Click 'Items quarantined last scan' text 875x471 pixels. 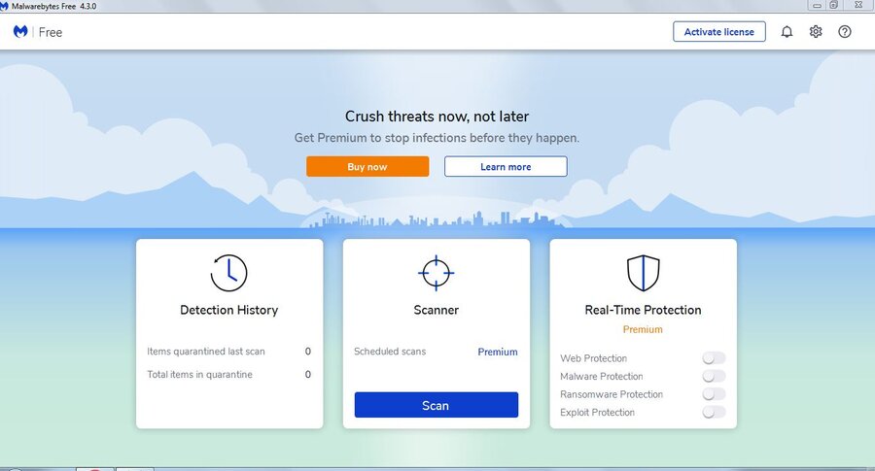pyautogui.click(x=206, y=352)
